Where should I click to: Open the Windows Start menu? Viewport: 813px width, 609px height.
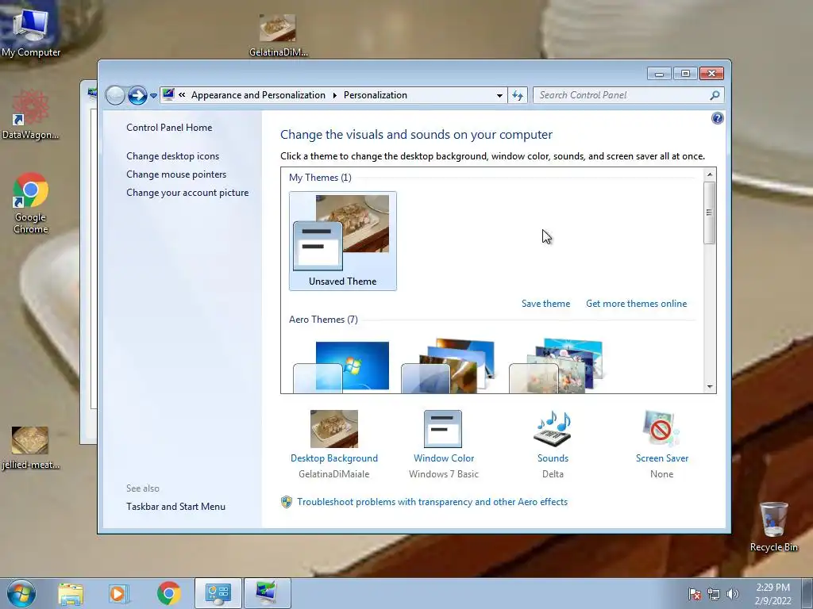tap(21, 593)
